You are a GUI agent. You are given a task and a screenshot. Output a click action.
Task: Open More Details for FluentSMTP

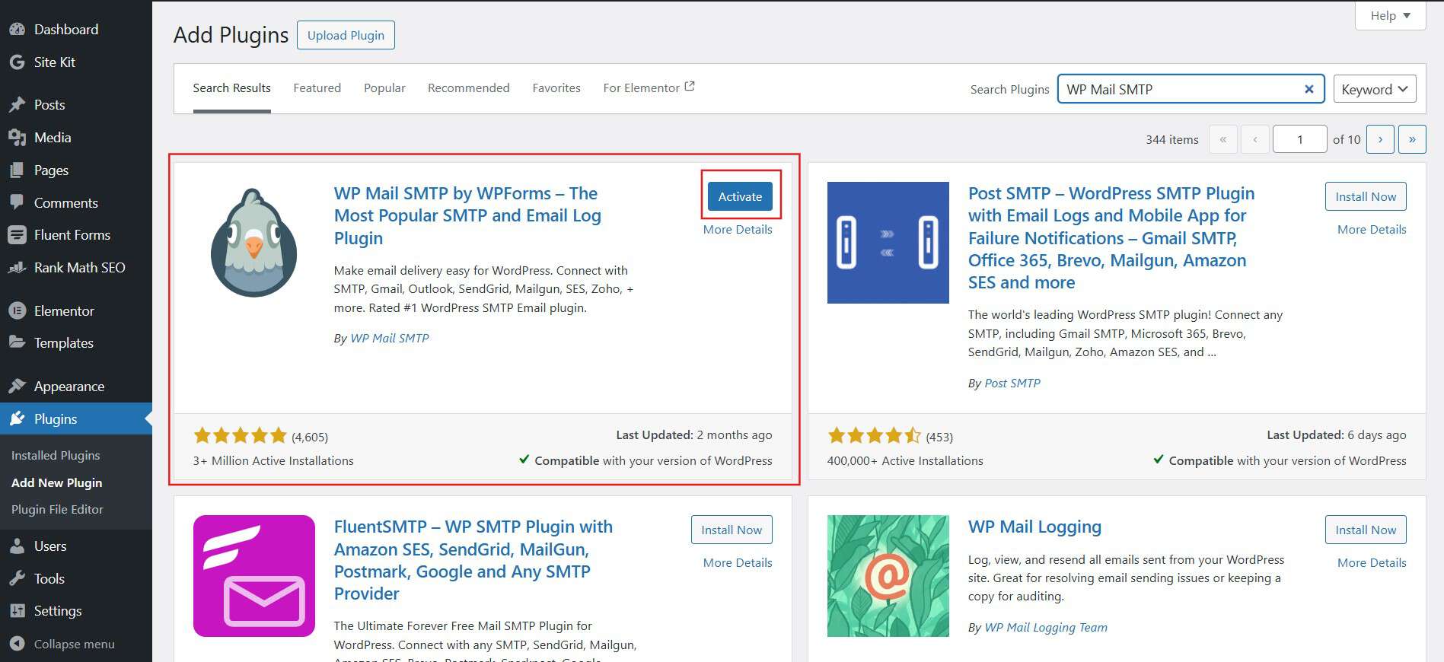738,563
